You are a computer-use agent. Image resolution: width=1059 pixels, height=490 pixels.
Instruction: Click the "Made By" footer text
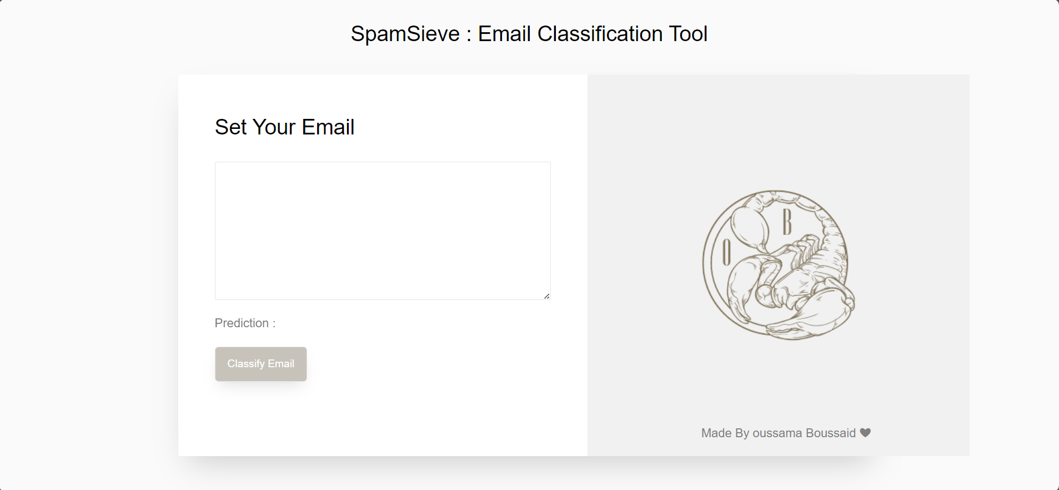pyautogui.click(x=725, y=433)
